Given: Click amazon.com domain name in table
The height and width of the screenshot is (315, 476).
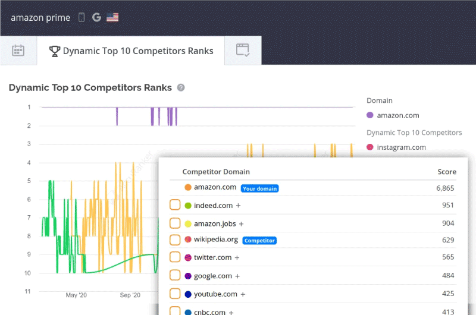Looking at the screenshot, I should (215, 187).
